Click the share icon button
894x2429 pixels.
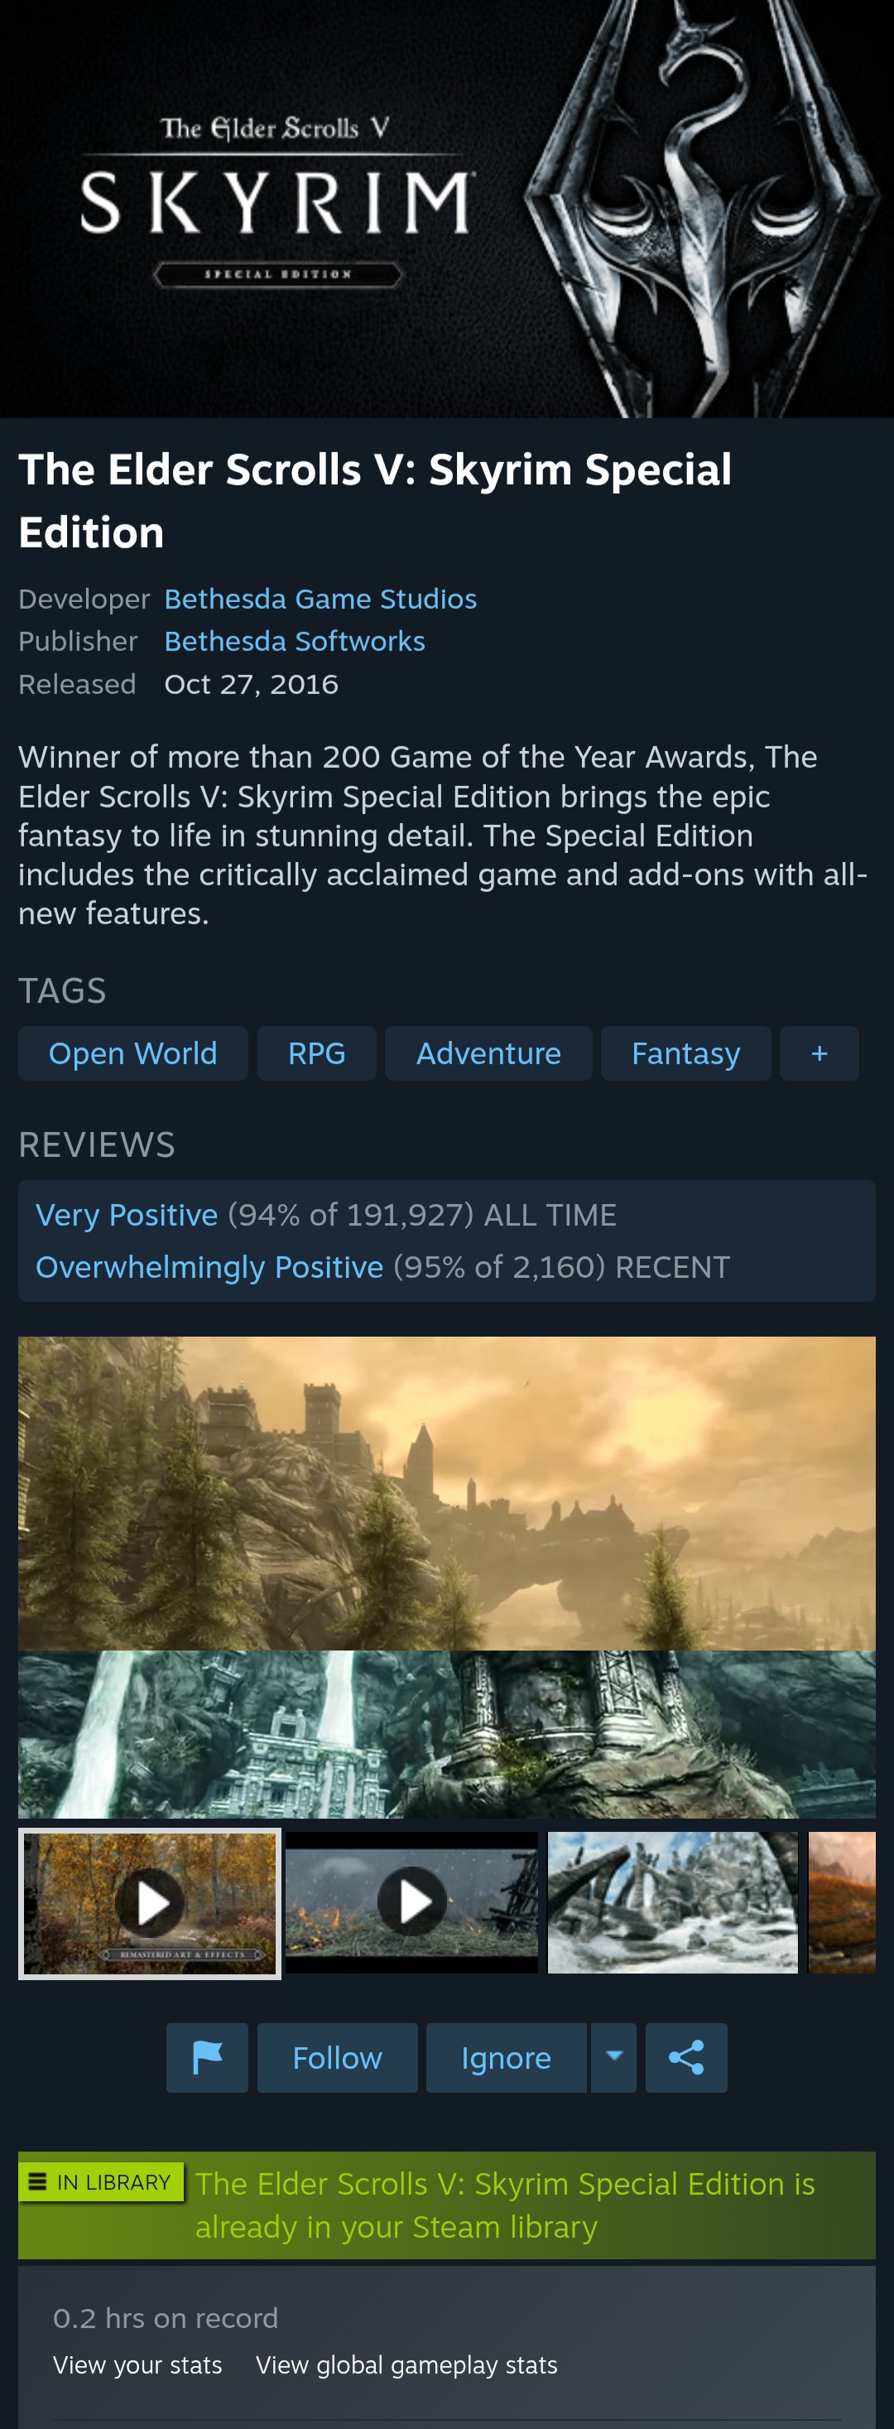coord(685,2057)
